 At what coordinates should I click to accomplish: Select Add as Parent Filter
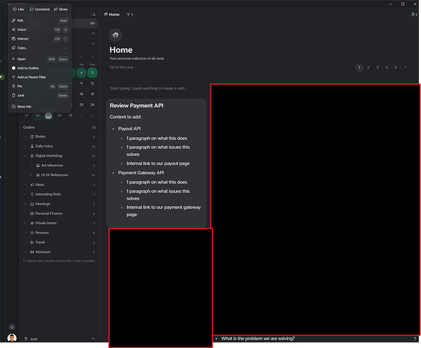[x=40, y=77]
